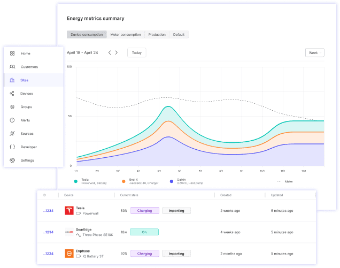Image resolution: width=340 pixels, height=268 pixels.
Task: Open the Week range dropdown
Action: (x=313, y=53)
